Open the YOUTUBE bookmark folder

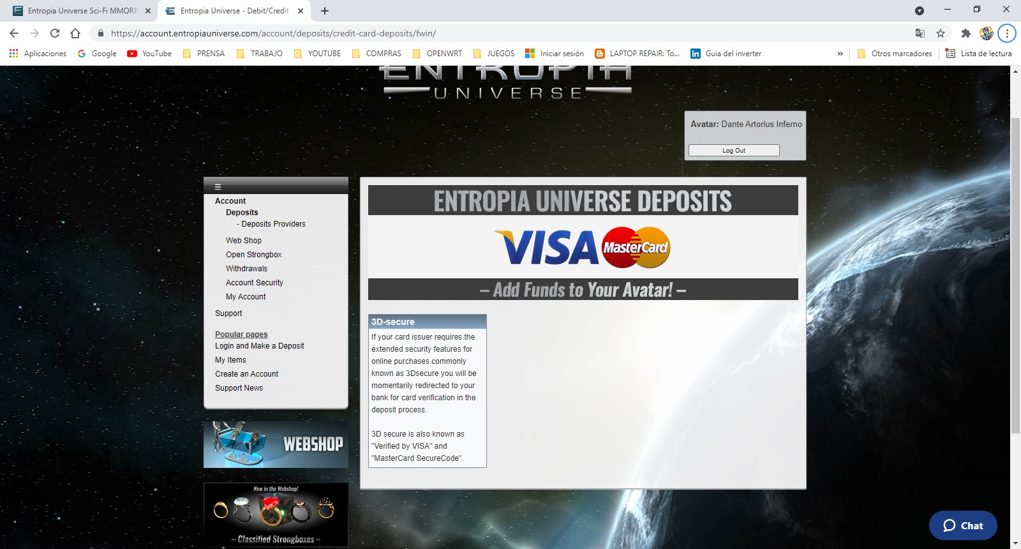tap(317, 54)
